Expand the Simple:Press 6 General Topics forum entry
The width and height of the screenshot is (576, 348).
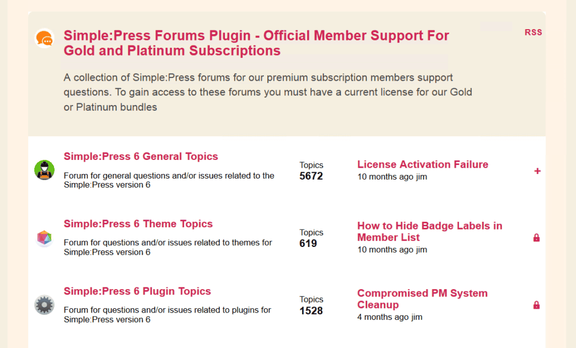tap(537, 171)
